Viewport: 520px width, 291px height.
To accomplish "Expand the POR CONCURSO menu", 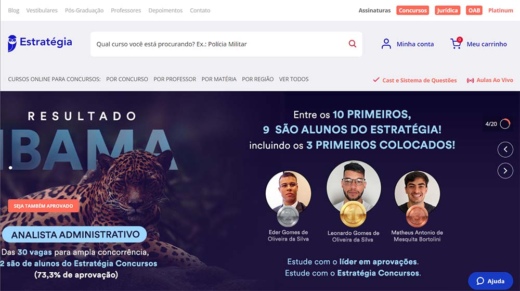I will (x=127, y=79).
